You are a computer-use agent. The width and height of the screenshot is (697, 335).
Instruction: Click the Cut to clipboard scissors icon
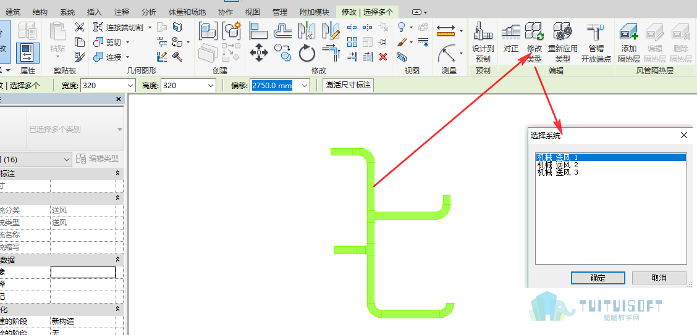(x=80, y=28)
